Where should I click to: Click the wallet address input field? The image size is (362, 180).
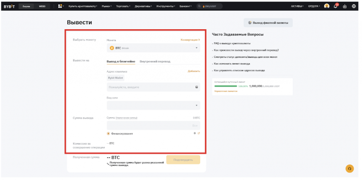150,87
